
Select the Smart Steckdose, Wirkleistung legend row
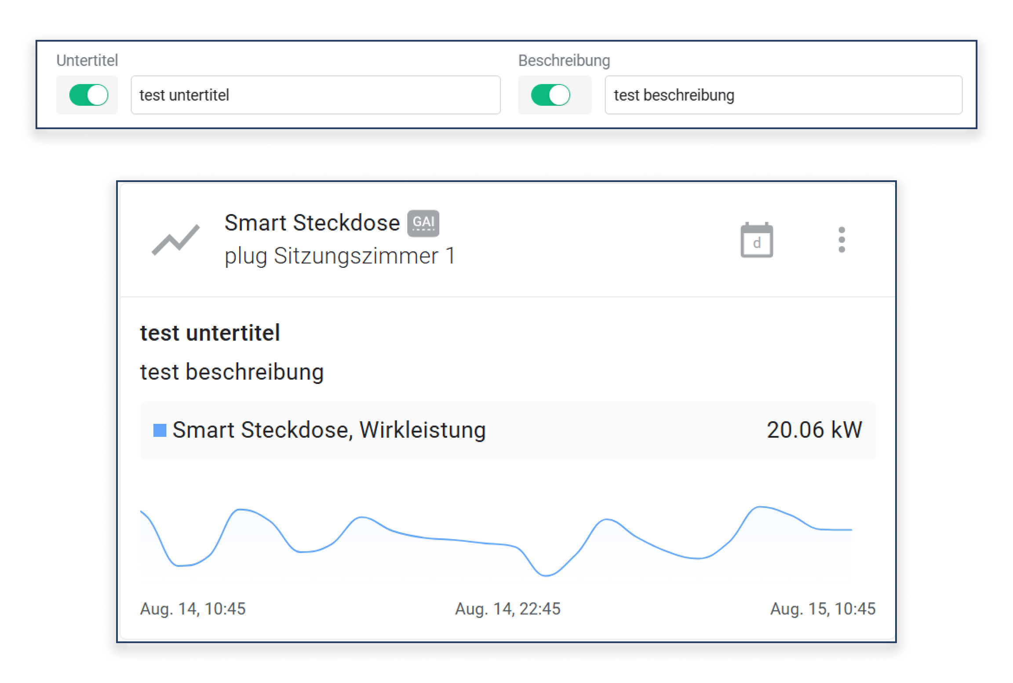click(507, 430)
